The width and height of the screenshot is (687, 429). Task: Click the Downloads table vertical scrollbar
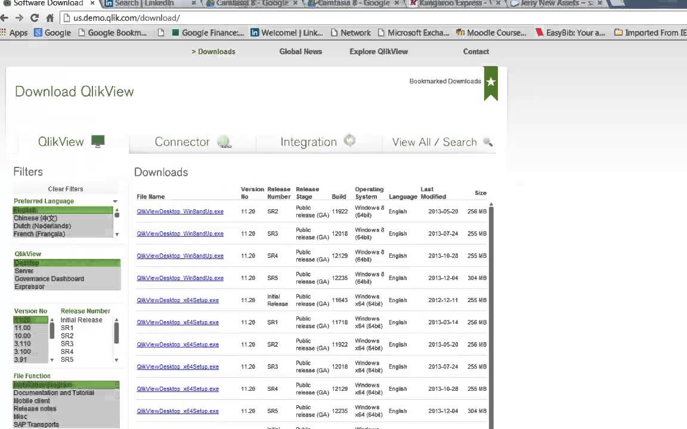(x=491, y=318)
